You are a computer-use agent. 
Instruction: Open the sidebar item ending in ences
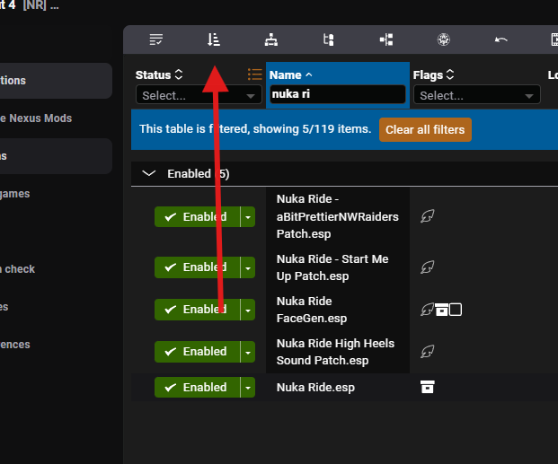coord(15,345)
